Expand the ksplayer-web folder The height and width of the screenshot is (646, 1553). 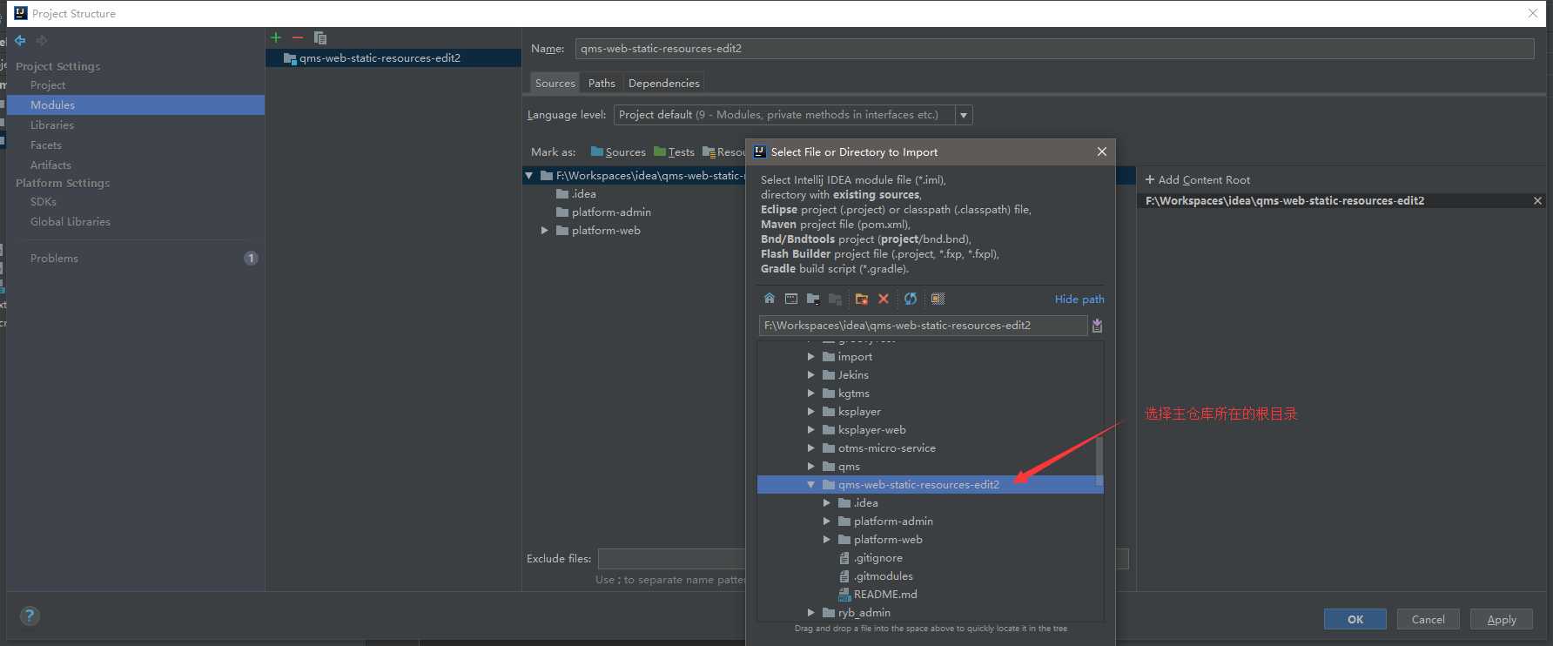click(x=811, y=430)
